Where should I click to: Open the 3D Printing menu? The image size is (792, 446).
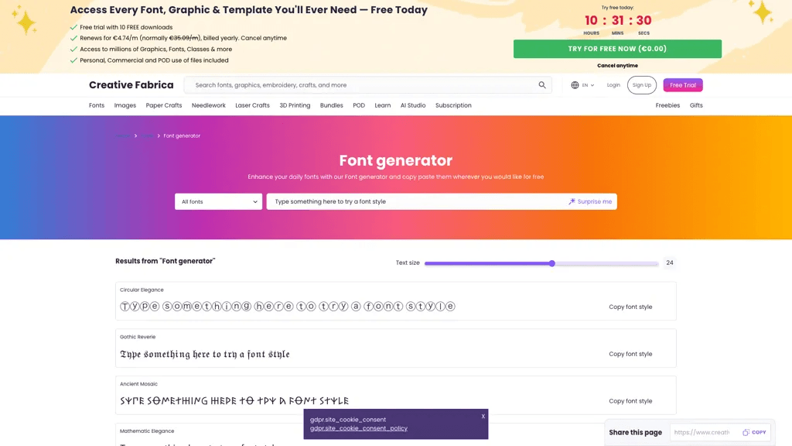[295, 105]
